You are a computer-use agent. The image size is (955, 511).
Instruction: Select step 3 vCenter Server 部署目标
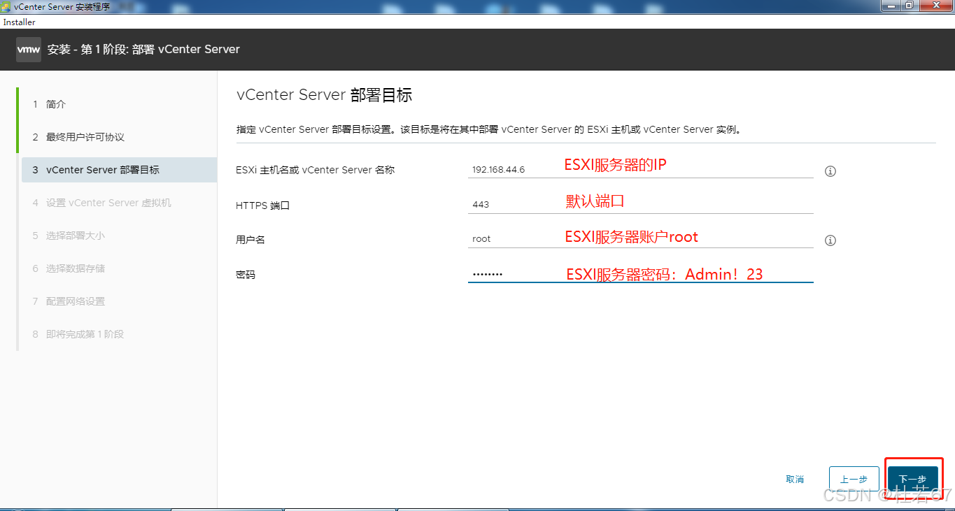(119, 170)
